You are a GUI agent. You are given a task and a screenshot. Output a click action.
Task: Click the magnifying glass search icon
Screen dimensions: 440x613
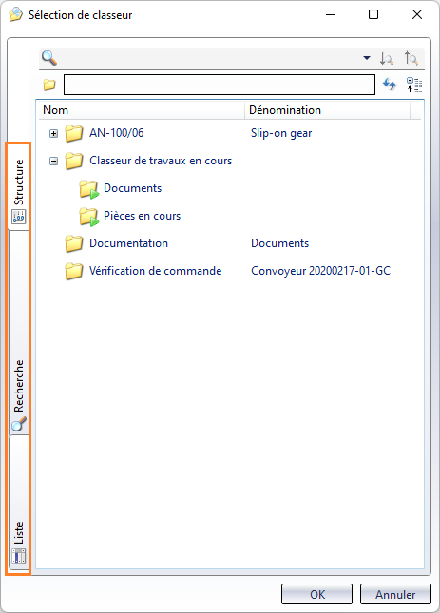[x=49, y=58]
